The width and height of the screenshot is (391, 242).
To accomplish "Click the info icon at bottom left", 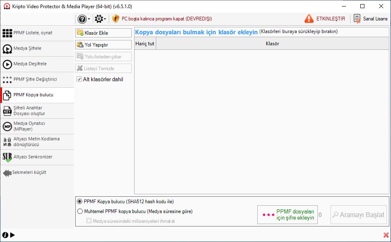I will pyautogui.click(x=5, y=235).
